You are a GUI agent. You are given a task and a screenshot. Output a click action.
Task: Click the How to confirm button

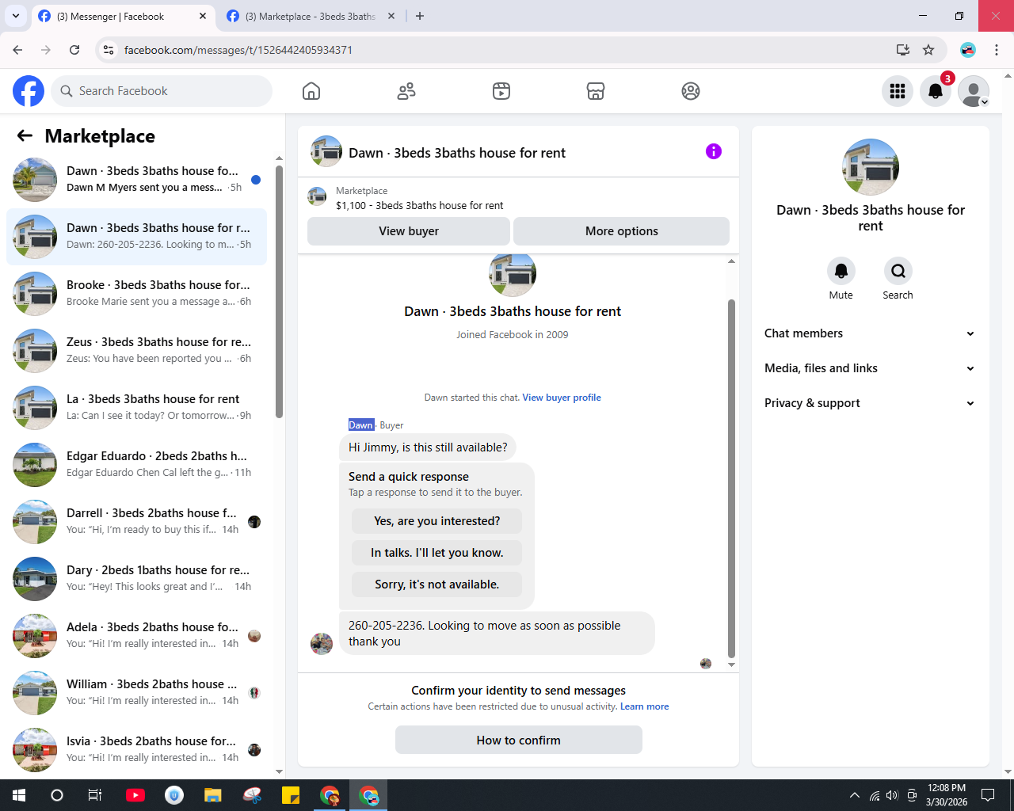[519, 740]
